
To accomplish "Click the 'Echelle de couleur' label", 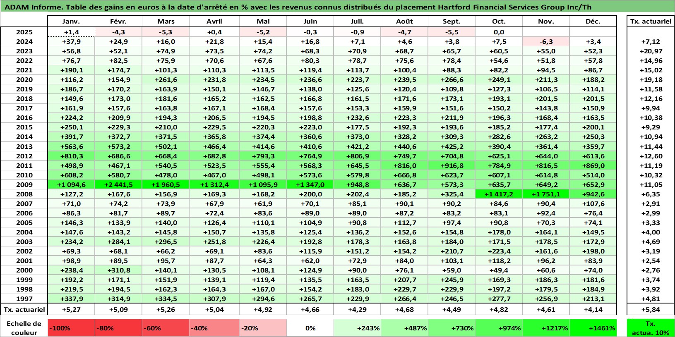I will click(24, 328).
